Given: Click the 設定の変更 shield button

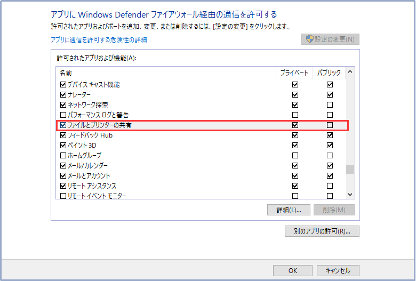Looking at the screenshot, I should click(x=330, y=39).
